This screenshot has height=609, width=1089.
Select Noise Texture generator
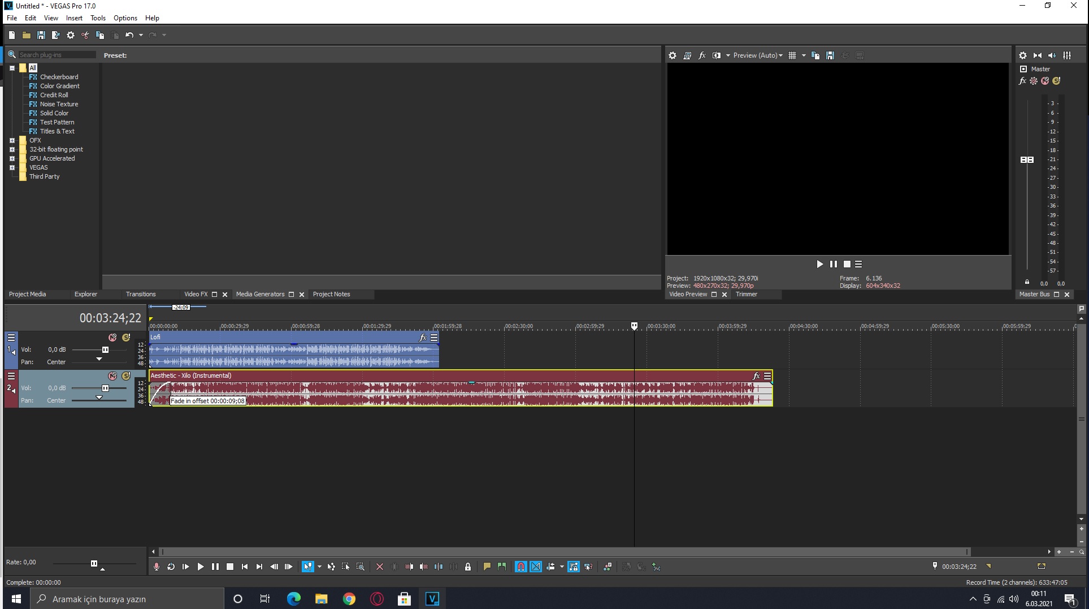(59, 104)
